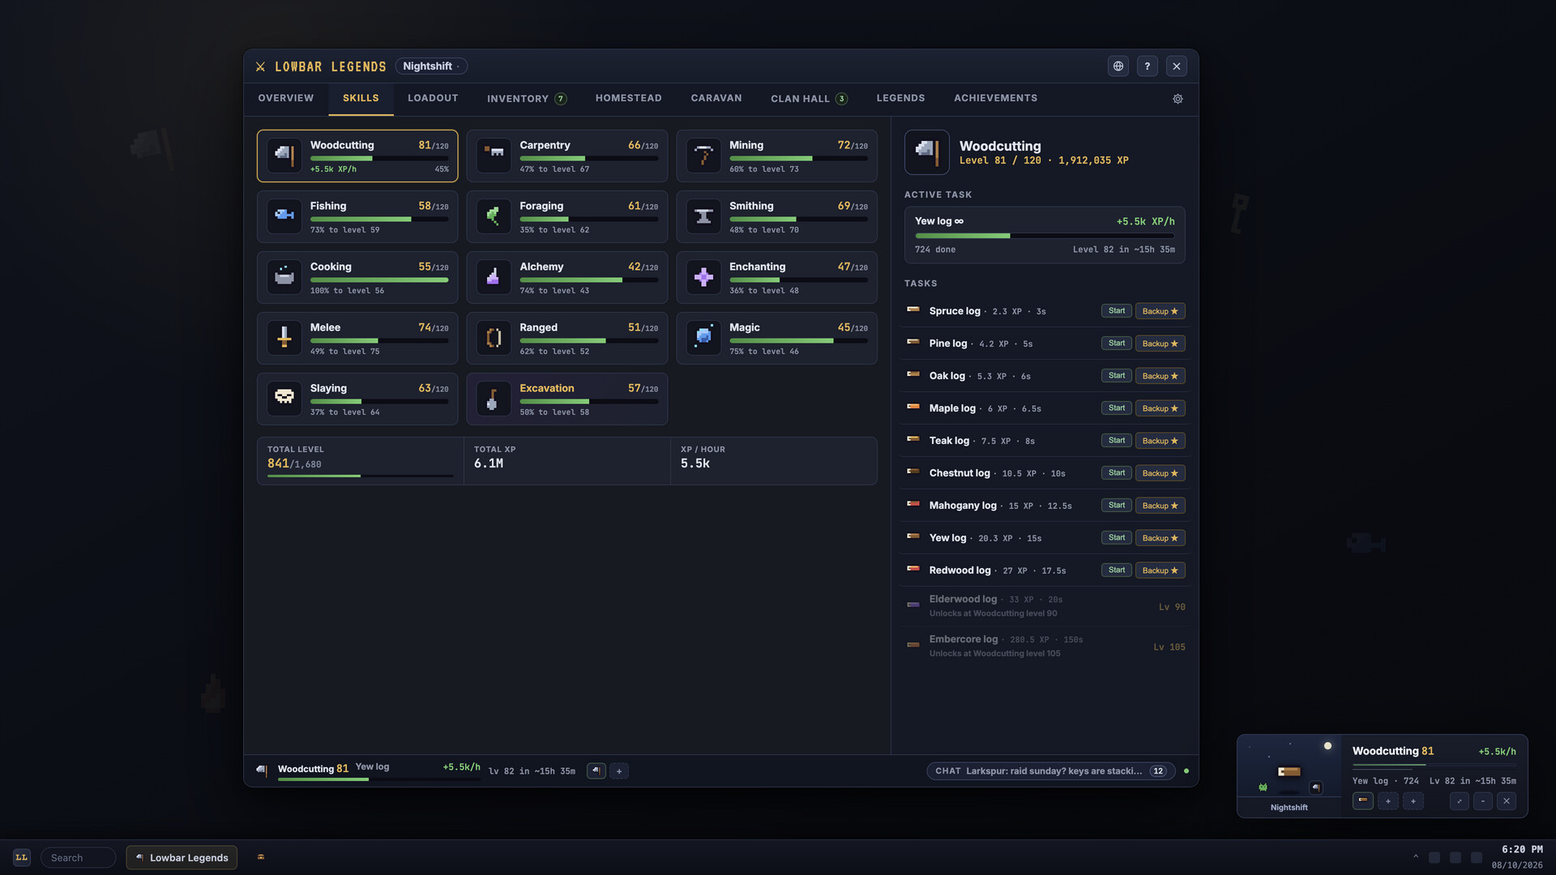Open the Homestead tab
This screenshot has width=1556, height=875.
point(629,98)
